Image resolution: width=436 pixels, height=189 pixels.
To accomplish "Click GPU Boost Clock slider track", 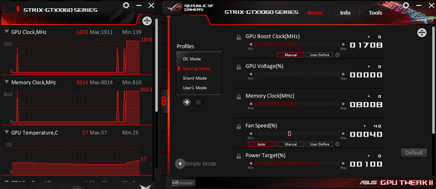I will coord(297,44).
